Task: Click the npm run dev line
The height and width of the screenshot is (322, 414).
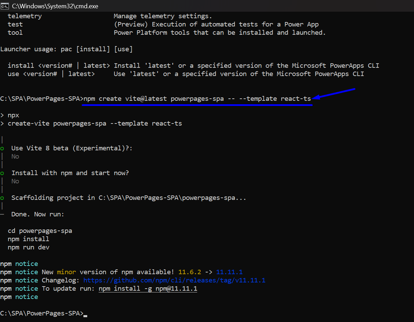Action: pyautogui.click(x=28, y=247)
